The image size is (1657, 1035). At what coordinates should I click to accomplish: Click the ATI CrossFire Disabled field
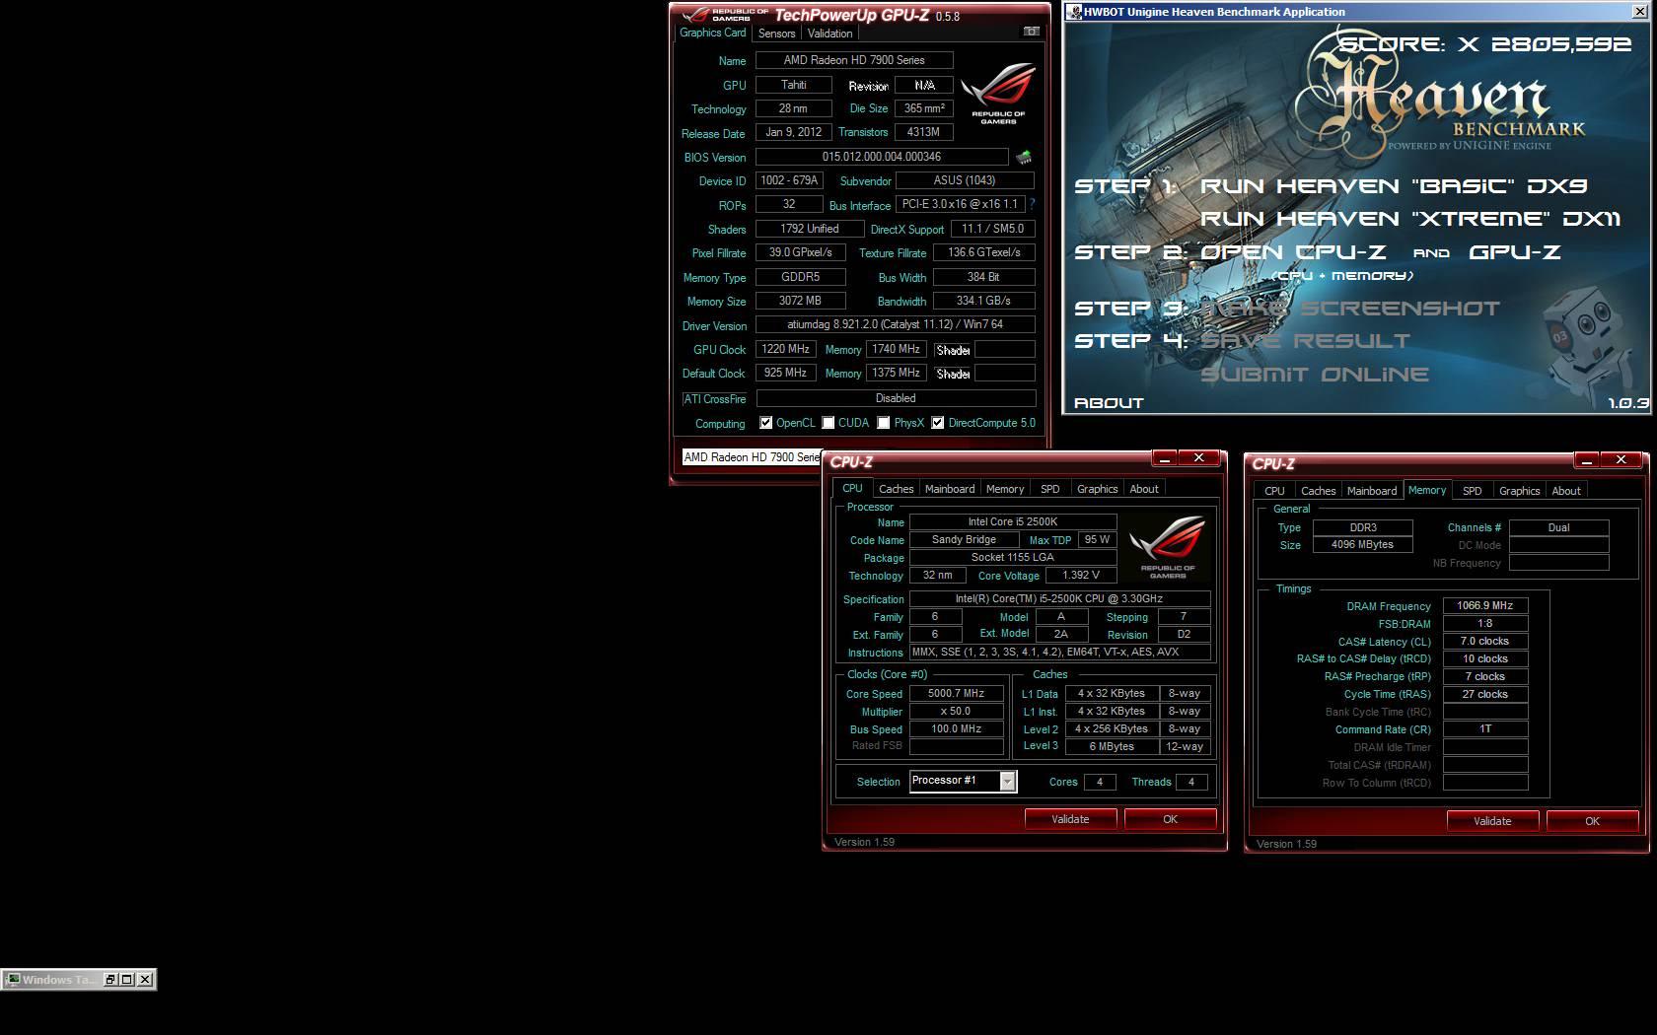point(896,398)
